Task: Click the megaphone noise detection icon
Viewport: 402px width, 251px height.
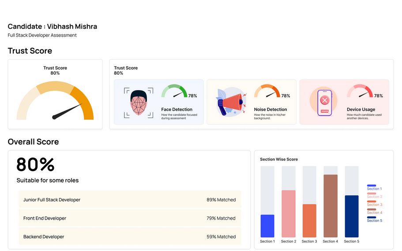Action: pyautogui.click(x=231, y=103)
